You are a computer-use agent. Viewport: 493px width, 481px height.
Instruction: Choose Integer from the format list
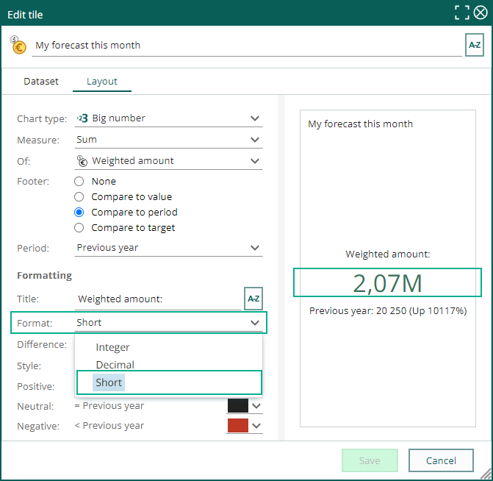pos(112,347)
